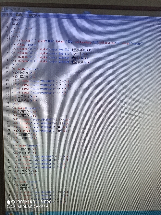Click the 中国石油 cell on line 14
The width and height of the screenshot is (161, 215).
tap(24, 73)
